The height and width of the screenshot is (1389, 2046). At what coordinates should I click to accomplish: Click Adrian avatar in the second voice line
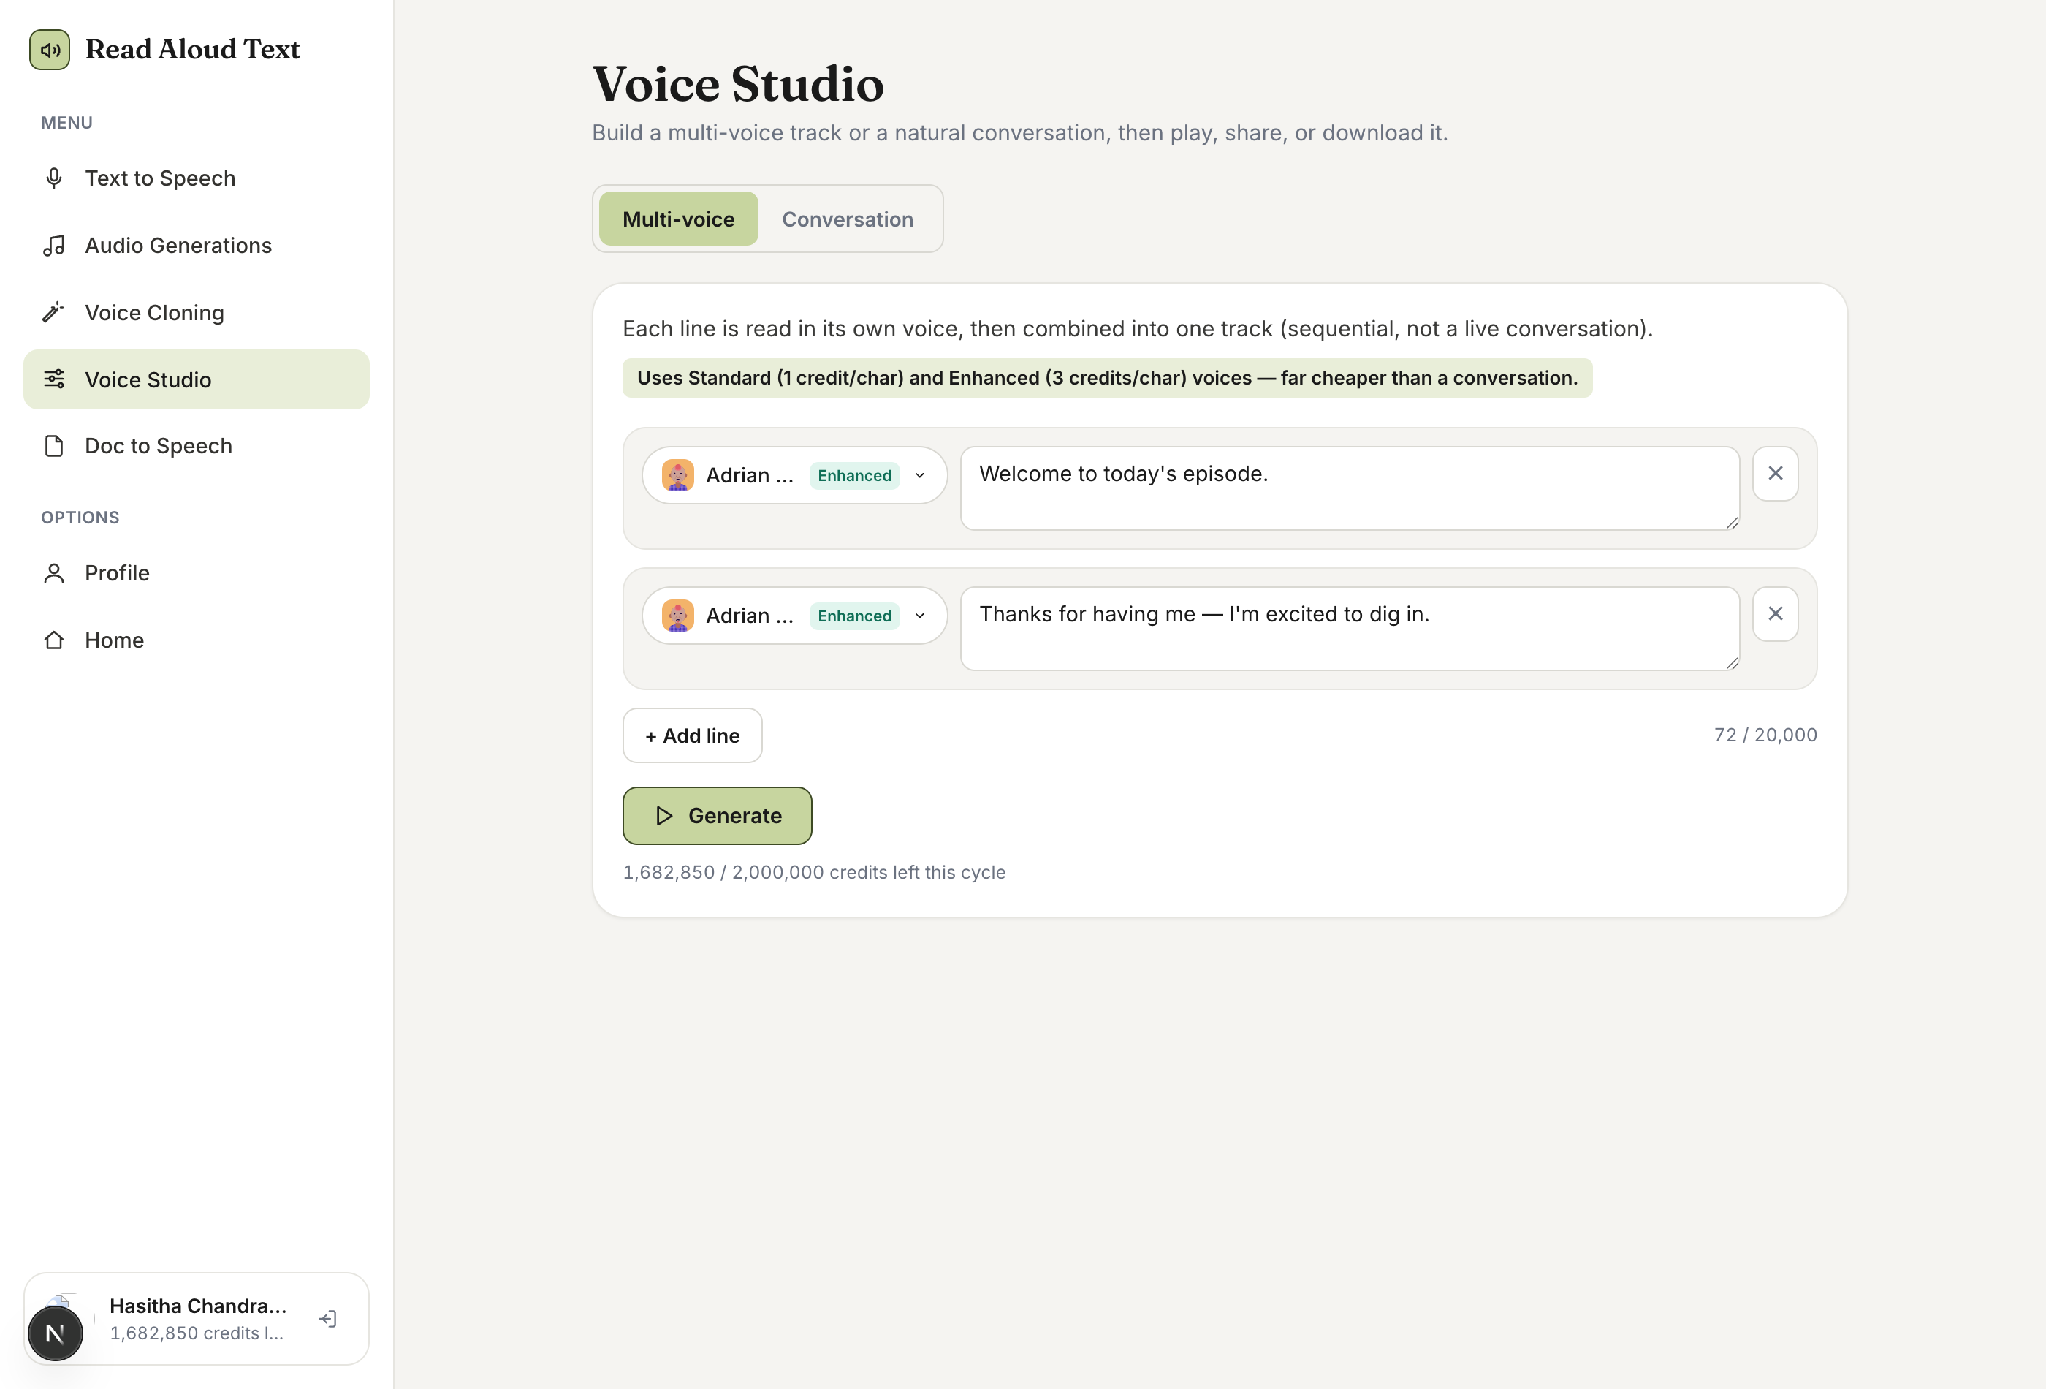tap(678, 615)
